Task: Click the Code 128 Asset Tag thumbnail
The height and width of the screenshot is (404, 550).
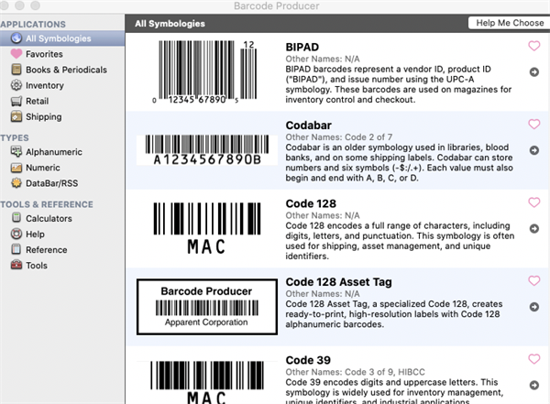Action: [207, 307]
